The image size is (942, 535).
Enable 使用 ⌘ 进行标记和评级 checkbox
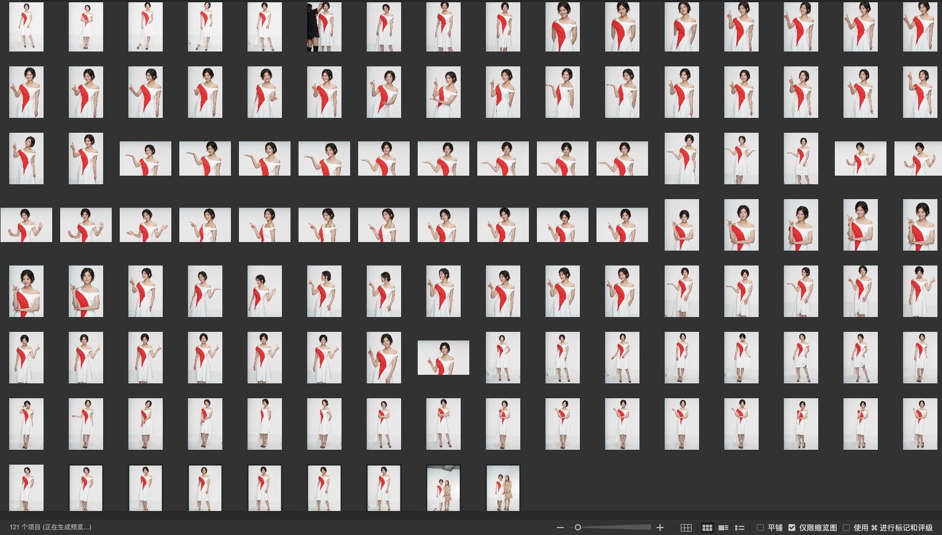point(846,528)
